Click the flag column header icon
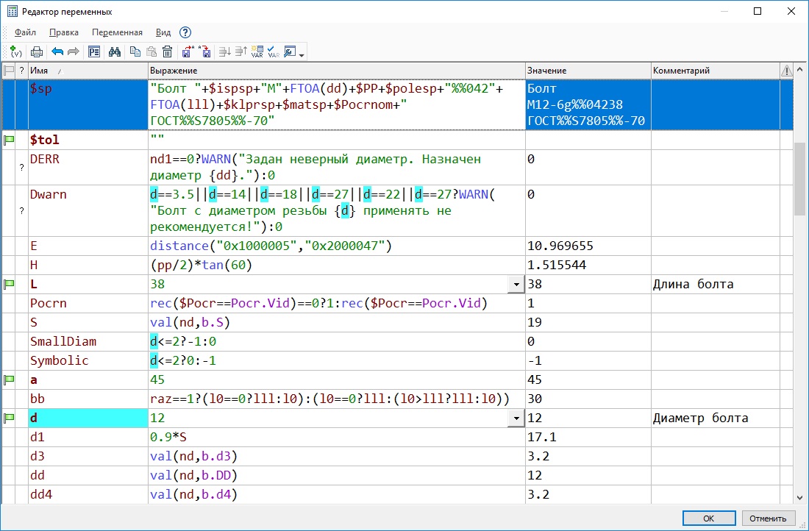 [9, 70]
